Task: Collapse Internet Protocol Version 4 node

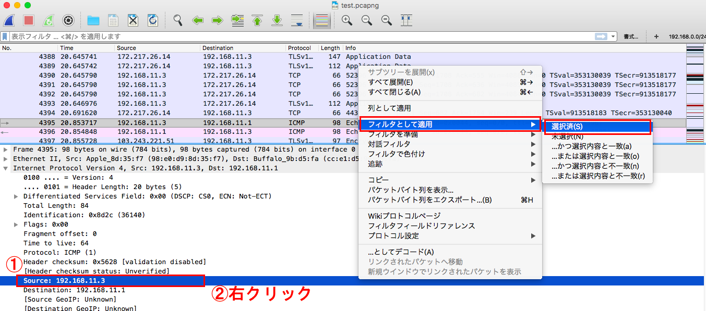Action: click(x=6, y=168)
